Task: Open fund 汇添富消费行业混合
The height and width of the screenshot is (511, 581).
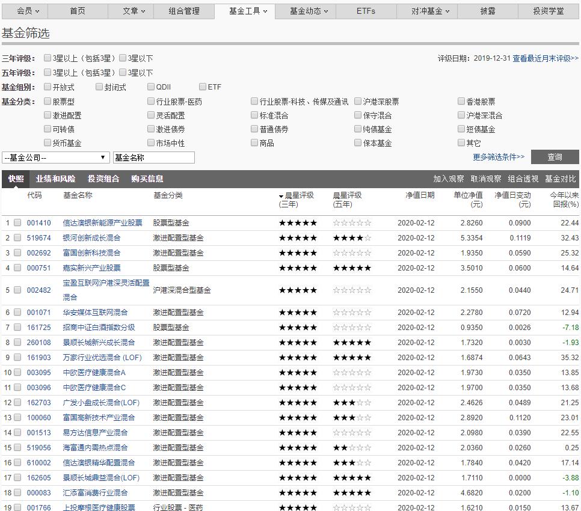Action: (95, 492)
